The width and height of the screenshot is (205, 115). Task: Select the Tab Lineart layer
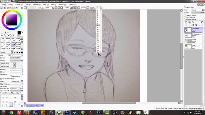(193, 30)
